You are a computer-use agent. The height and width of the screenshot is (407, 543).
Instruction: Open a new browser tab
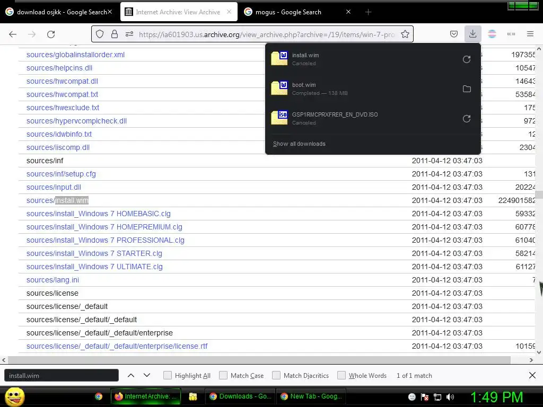[368, 12]
